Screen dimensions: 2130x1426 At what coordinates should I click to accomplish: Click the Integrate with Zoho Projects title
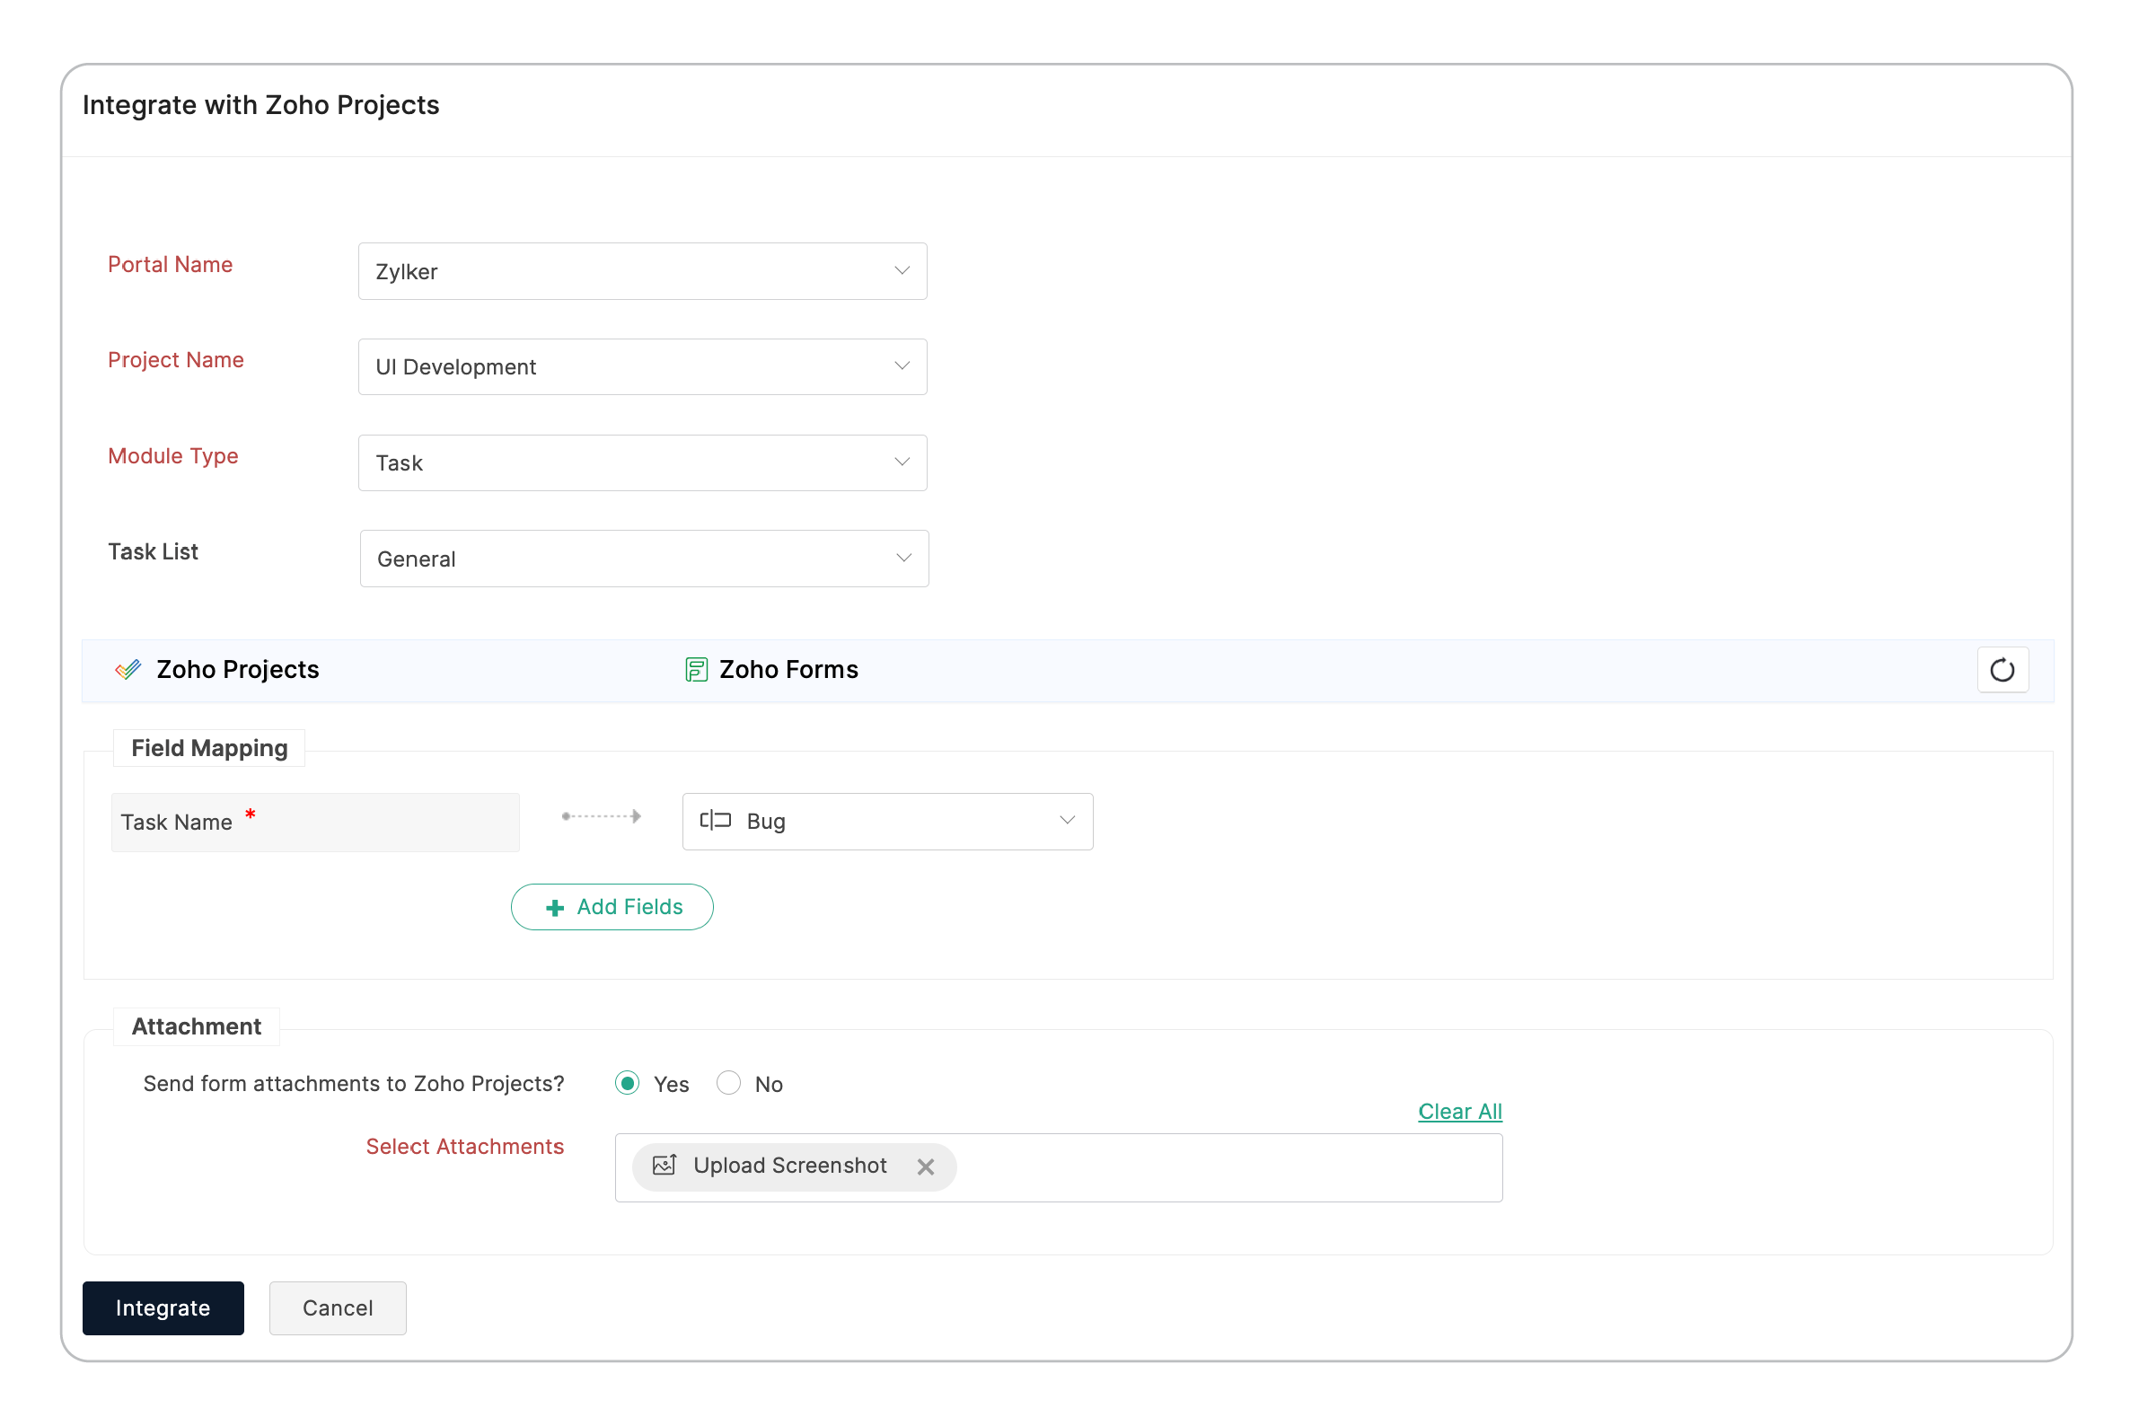(261, 105)
